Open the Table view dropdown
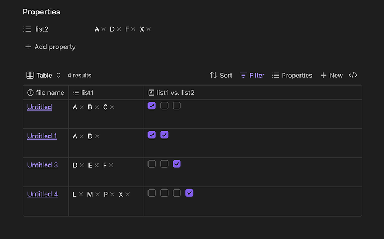The width and height of the screenshot is (384, 239). (43, 76)
